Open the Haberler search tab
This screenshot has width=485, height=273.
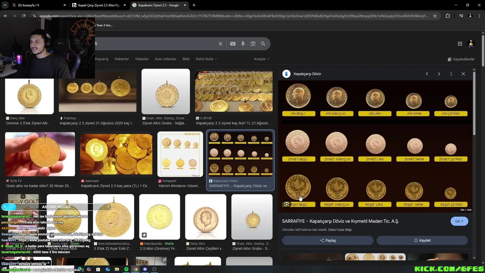click(122, 59)
